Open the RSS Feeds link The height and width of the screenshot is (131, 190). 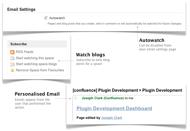pyautogui.click(x=24, y=52)
